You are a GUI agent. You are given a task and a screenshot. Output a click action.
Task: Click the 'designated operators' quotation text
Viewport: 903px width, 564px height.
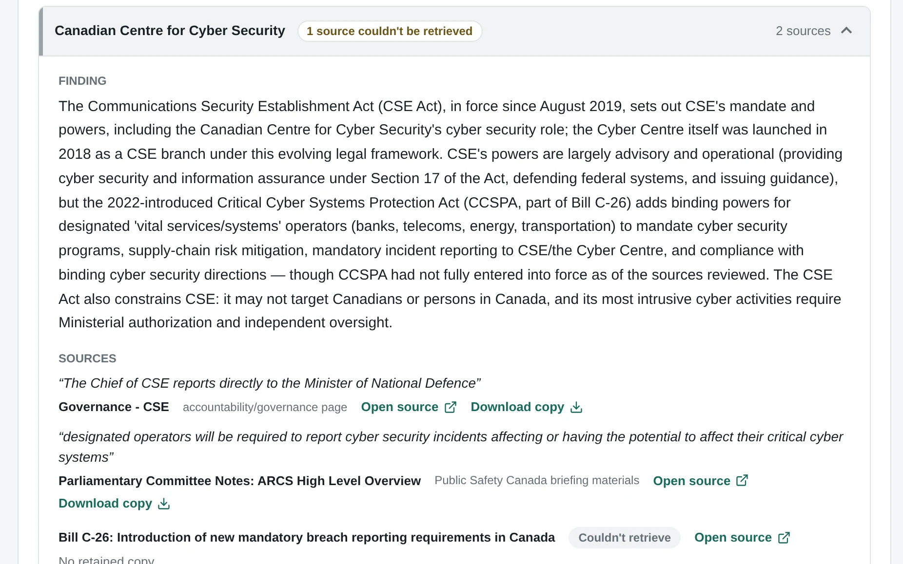click(x=451, y=447)
